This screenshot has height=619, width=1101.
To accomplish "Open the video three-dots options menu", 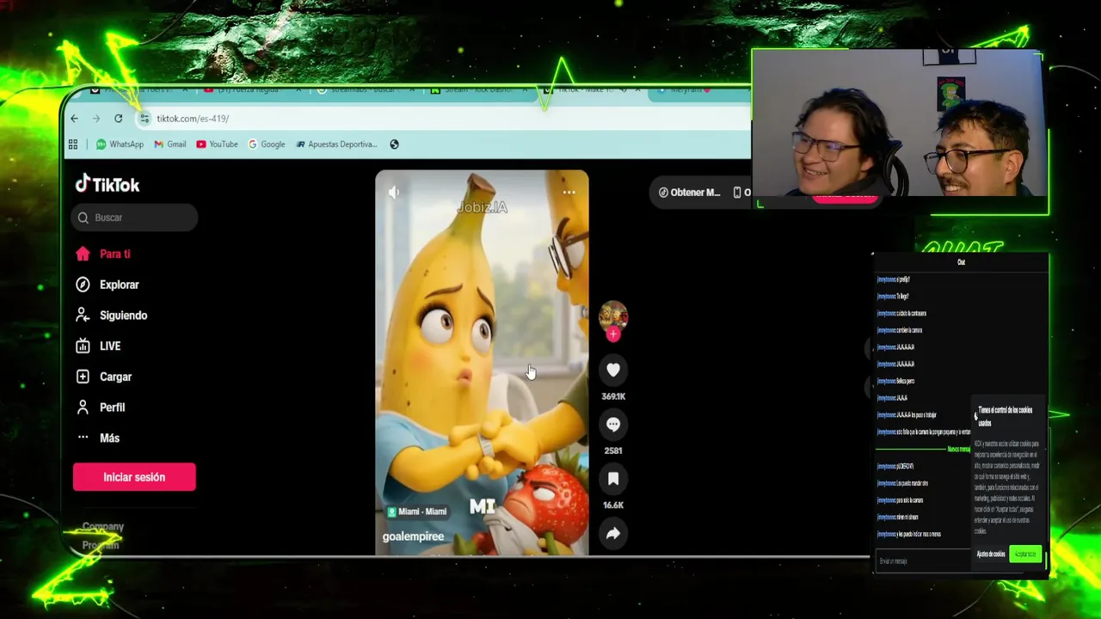I will click(x=569, y=193).
